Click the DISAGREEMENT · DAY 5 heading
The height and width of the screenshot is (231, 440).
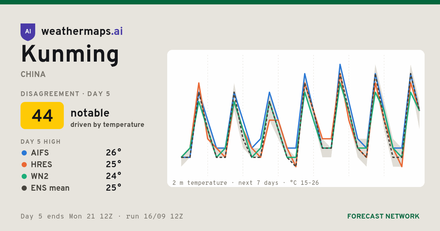pyautogui.click(x=65, y=94)
